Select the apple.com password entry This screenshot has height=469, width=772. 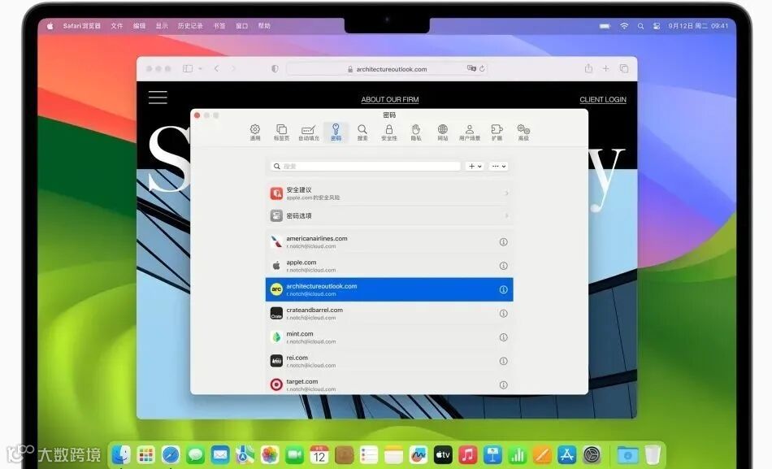point(389,266)
